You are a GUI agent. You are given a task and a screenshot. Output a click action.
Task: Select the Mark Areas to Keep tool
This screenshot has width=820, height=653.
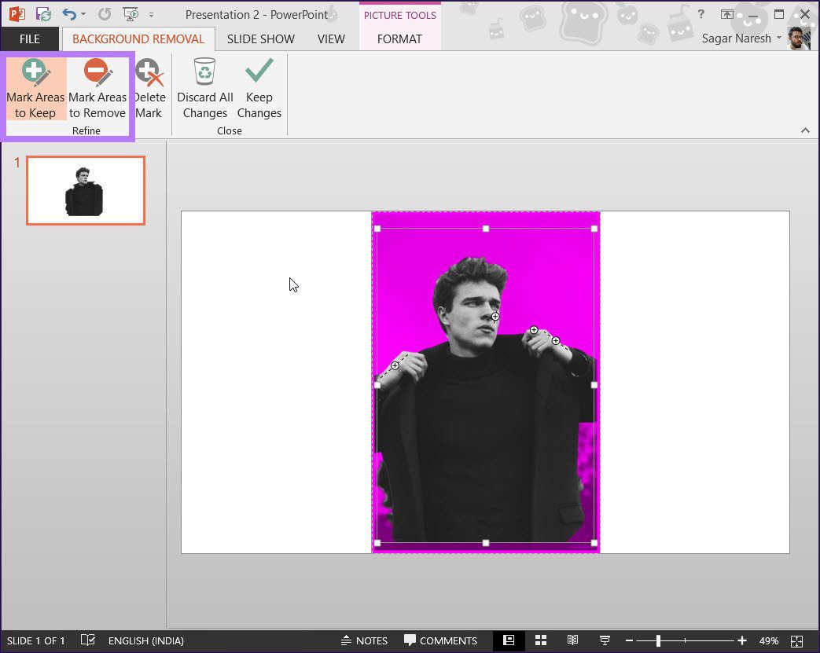click(35, 89)
